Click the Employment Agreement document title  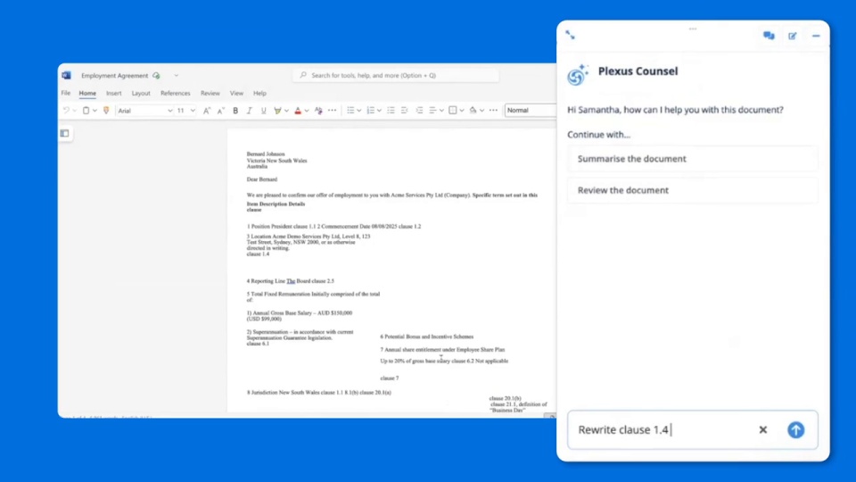[x=115, y=75]
